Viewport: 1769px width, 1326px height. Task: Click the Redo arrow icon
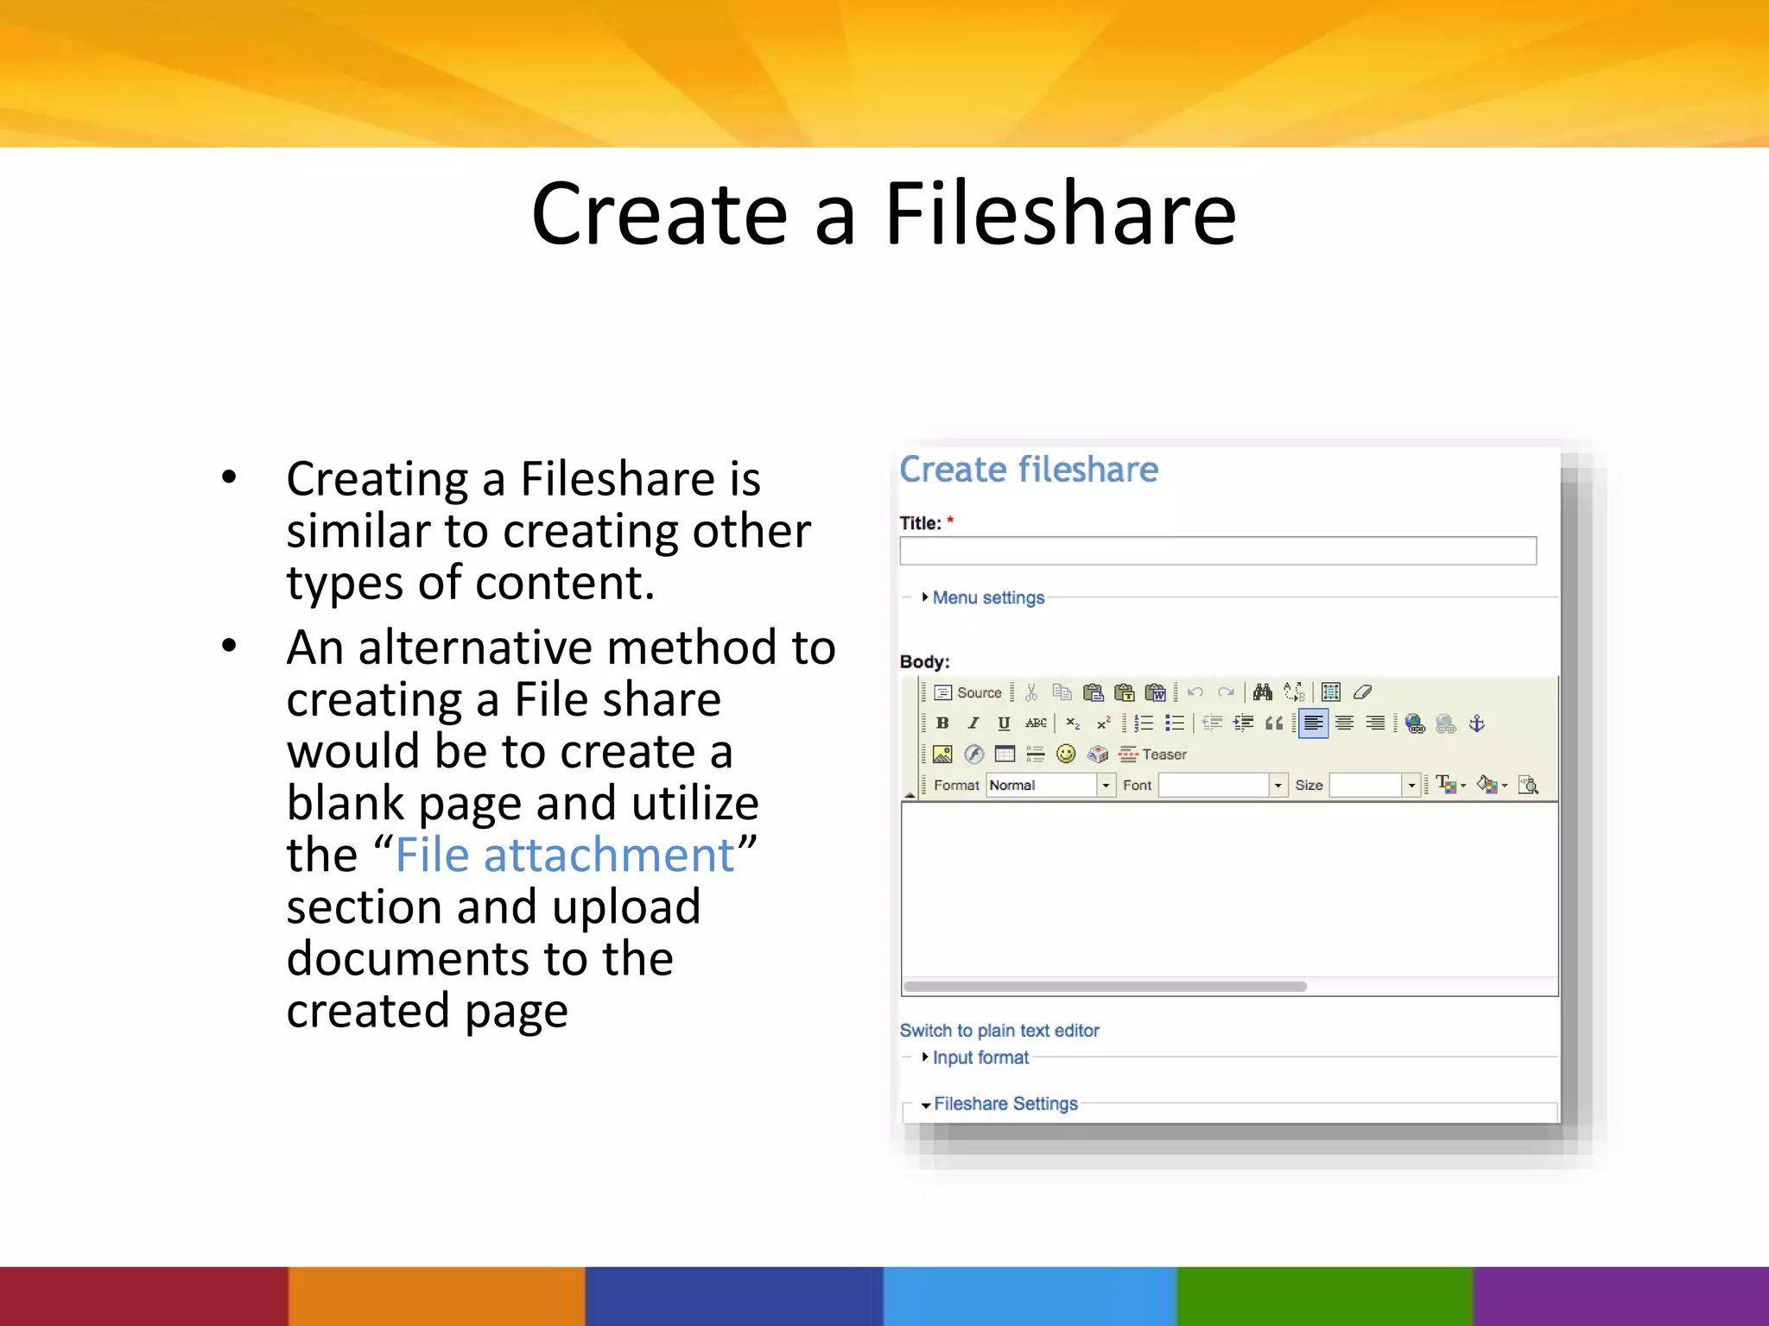[1226, 692]
